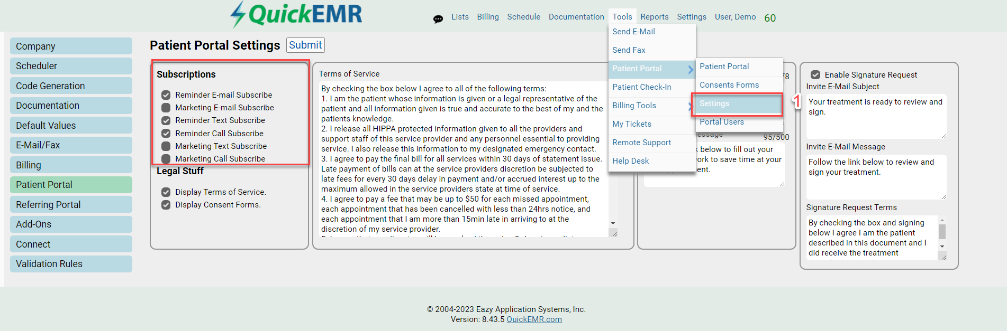Toggle Reminder Text Subscribe checkbox
Screen dimensions: 1007x331
166,120
